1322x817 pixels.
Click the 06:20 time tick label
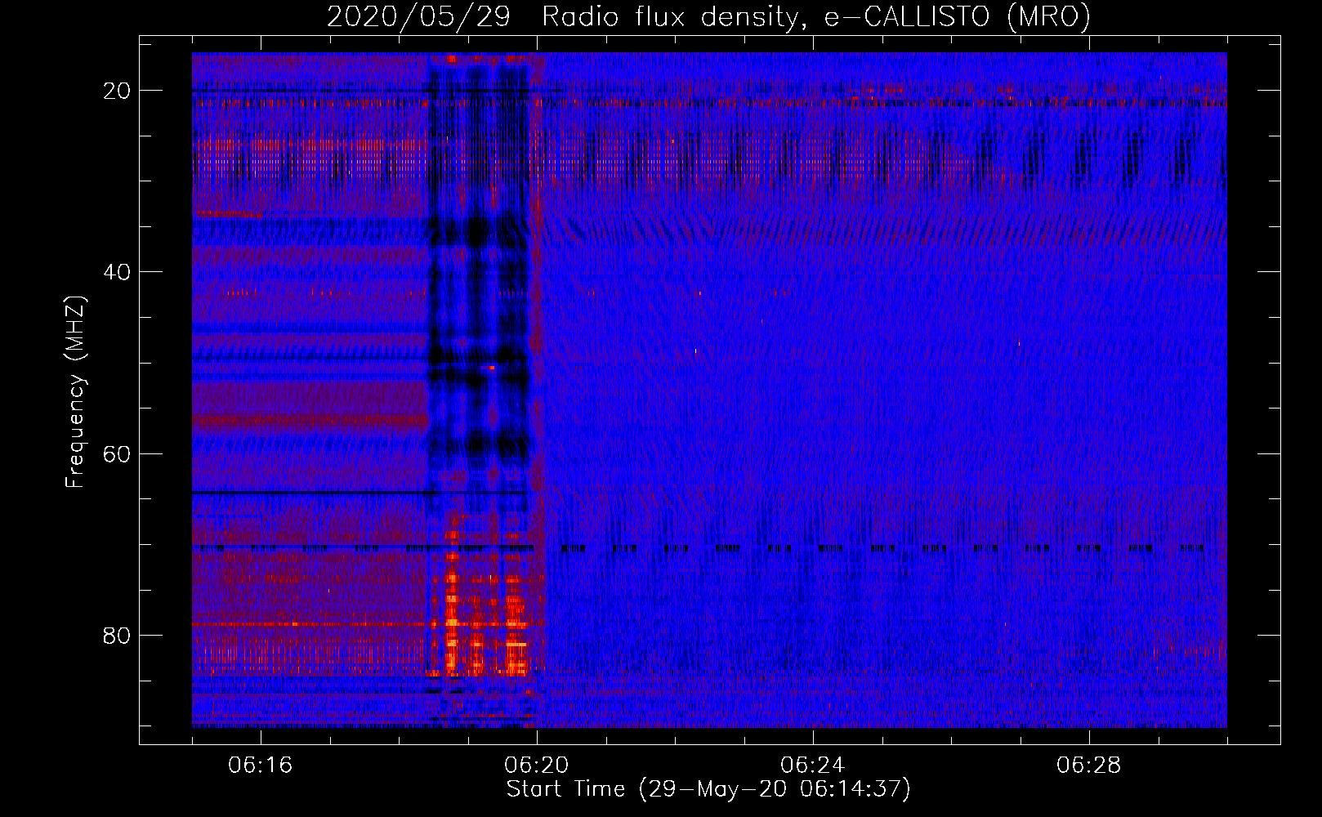coord(537,766)
